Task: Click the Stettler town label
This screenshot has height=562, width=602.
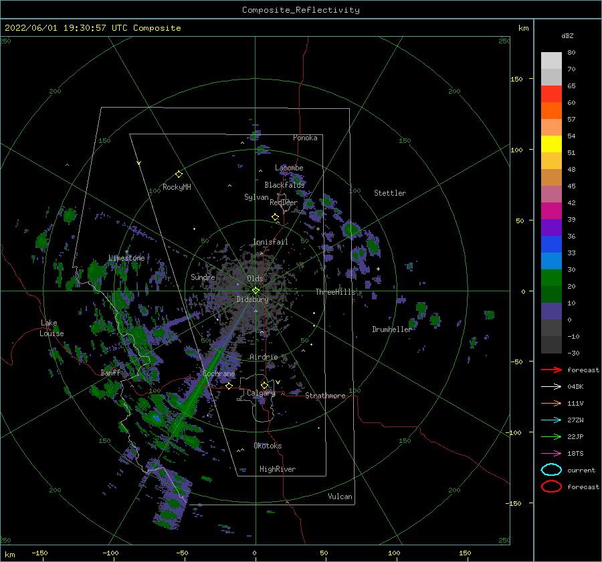Action: (390, 193)
